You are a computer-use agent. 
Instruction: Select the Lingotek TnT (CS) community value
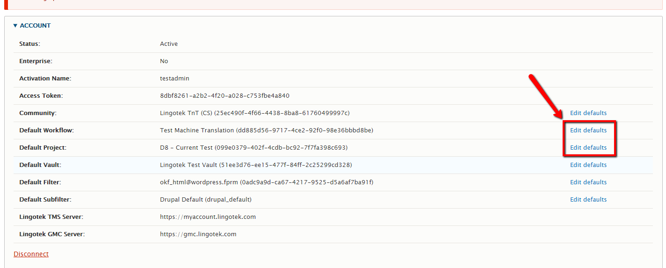click(255, 113)
